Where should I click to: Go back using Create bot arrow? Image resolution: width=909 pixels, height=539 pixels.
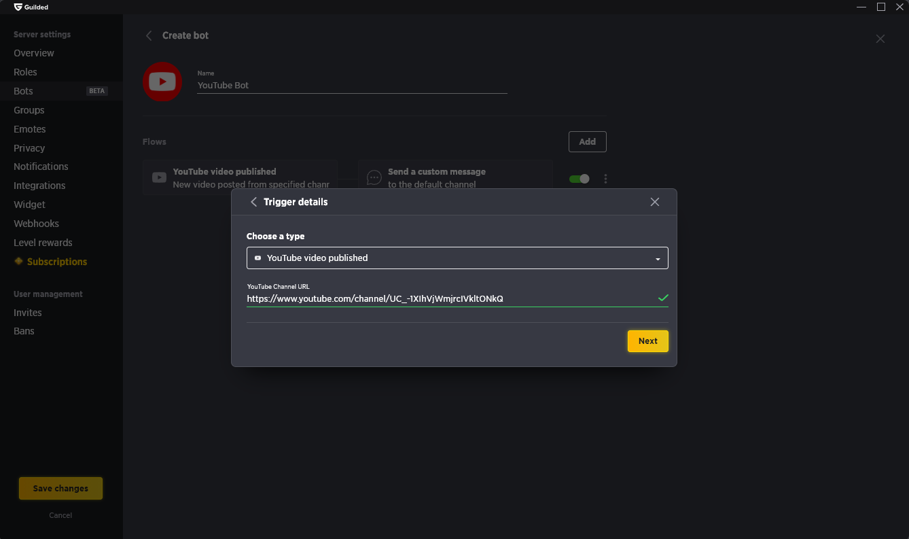(149, 35)
